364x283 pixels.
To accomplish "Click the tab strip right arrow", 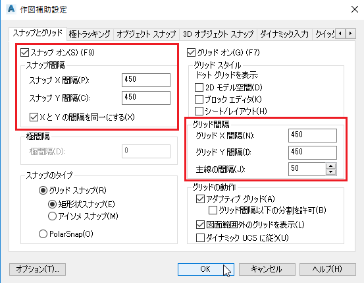I will tap(351, 34).
